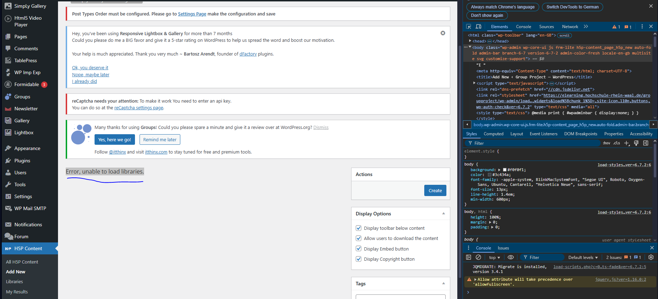Activate DevTools element inspector icon
The height and width of the screenshot is (299, 658).
[469, 27]
